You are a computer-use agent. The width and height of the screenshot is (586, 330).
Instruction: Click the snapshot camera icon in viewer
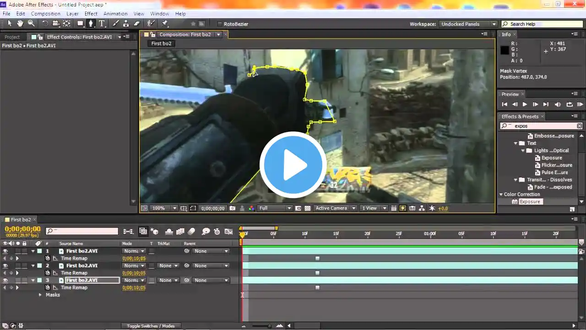point(233,208)
